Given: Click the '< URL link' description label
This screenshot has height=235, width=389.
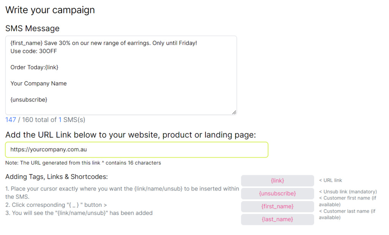Looking at the screenshot, I should [330, 180].
